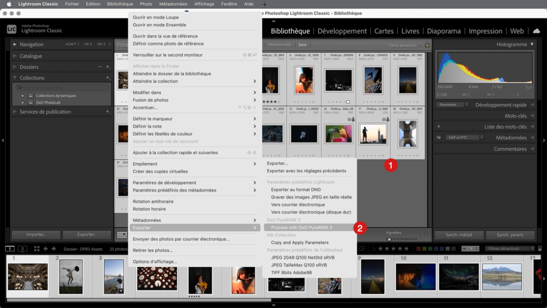The height and width of the screenshot is (308, 547).
Task: Open toolbar options triangle next to Vignettes
Action: tap(426, 235)
